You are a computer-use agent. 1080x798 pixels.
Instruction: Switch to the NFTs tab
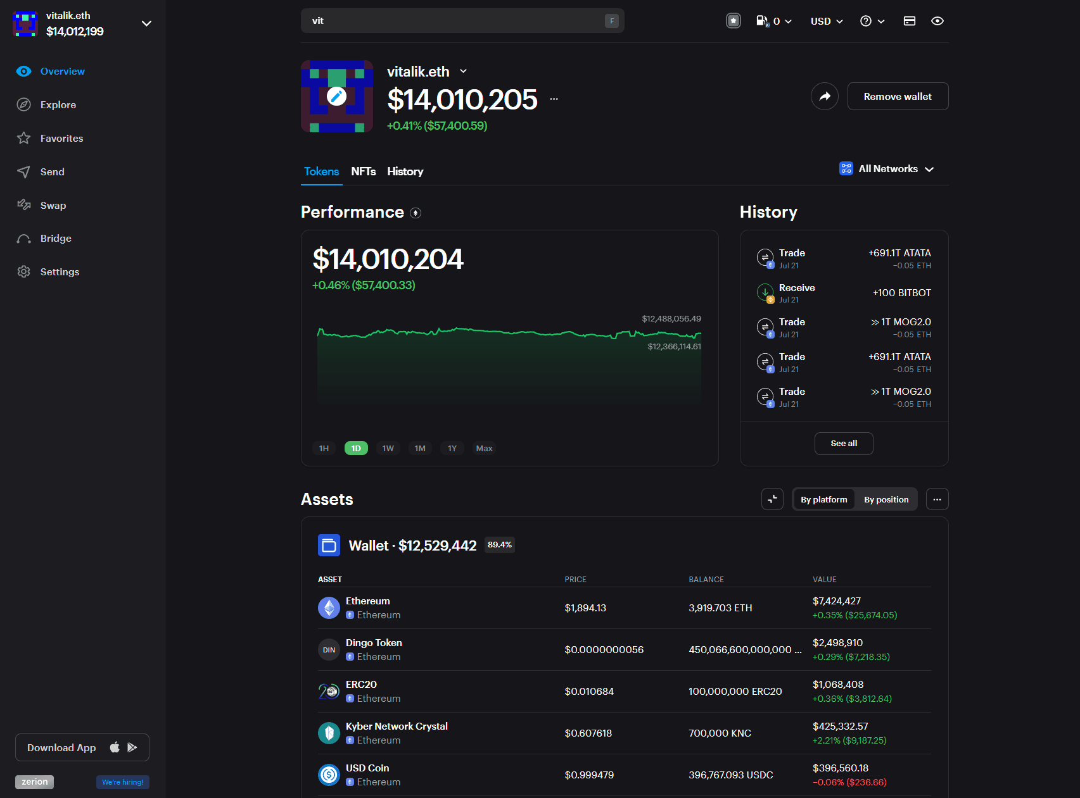pyautogui.click(x=364, y=171)
